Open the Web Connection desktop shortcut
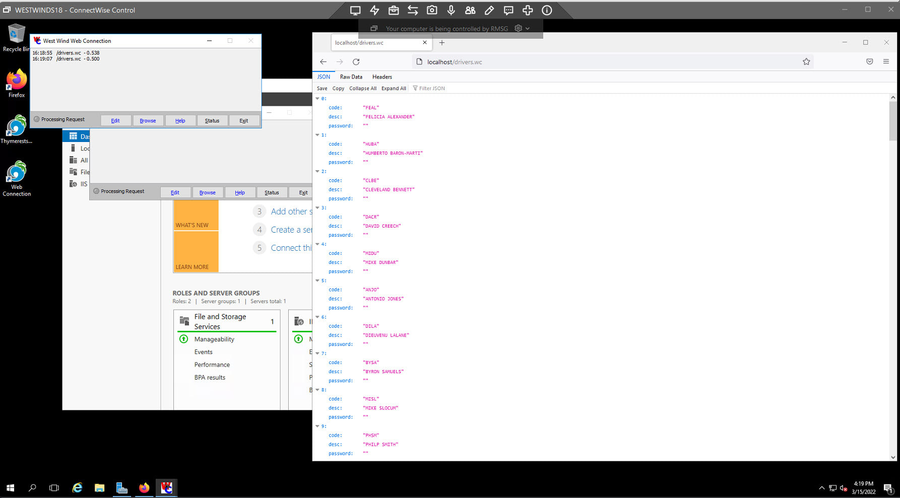Screen dimensions: 900x498 (17, 179)
